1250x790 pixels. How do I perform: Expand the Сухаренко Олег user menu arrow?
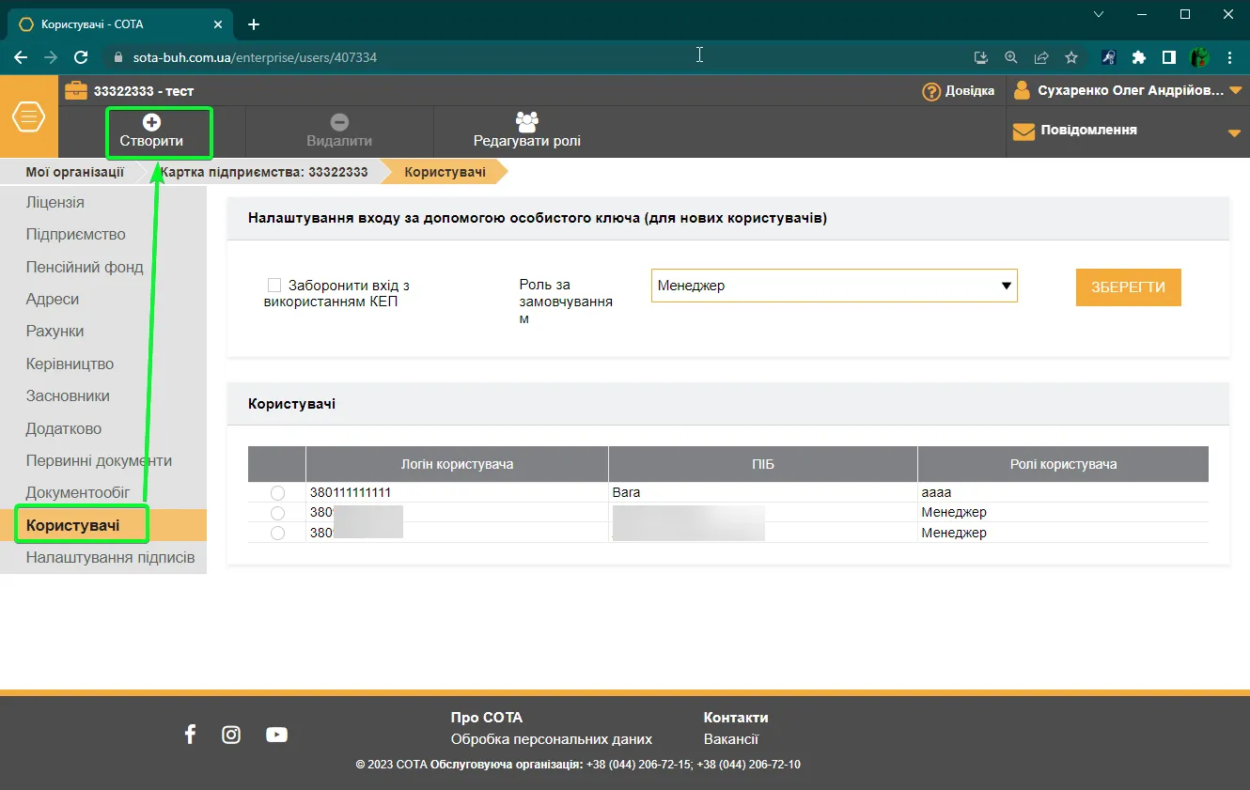1235,91
